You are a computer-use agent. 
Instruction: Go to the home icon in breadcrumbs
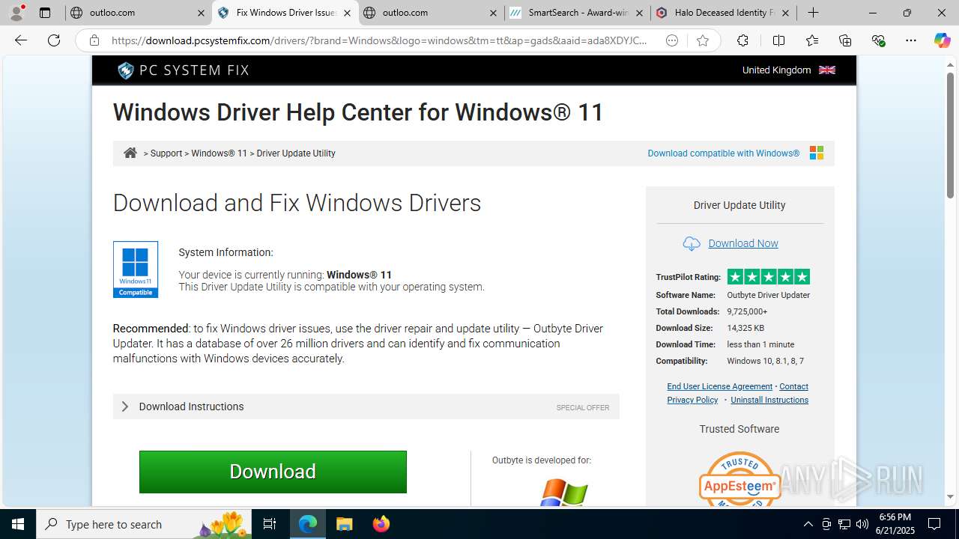[x=130, y=153]
